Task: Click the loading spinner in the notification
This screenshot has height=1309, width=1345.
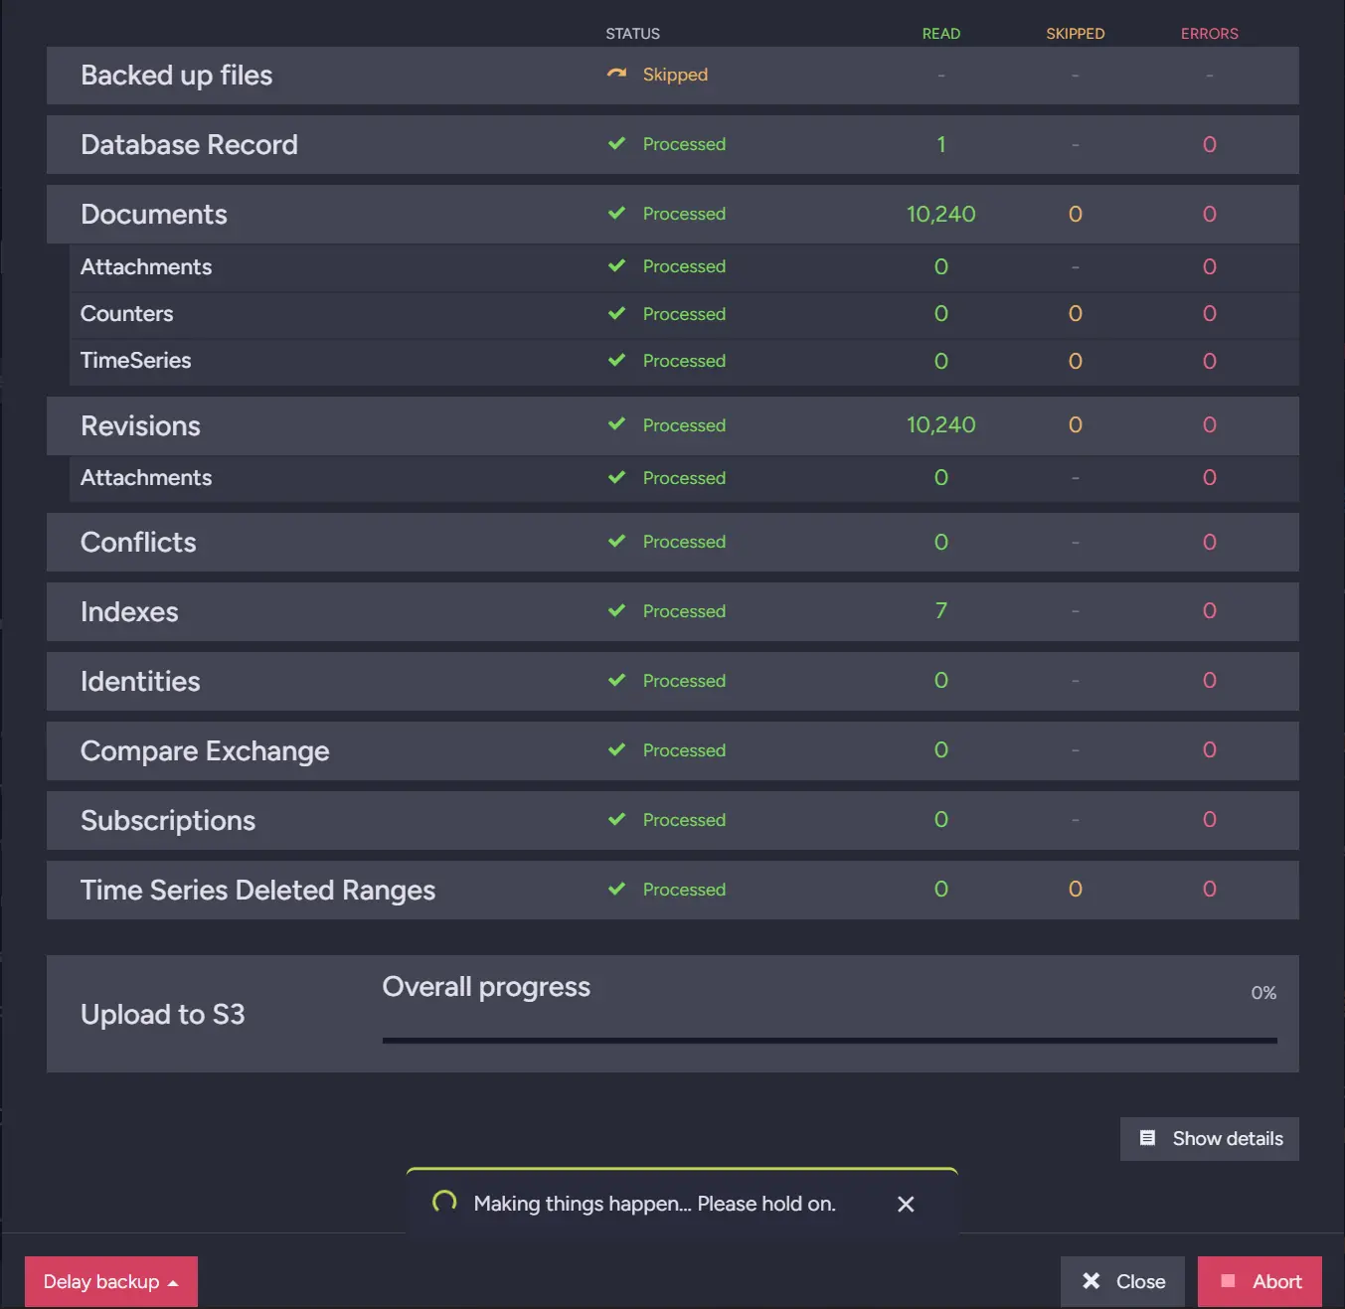Action: tap(444, 1203)
